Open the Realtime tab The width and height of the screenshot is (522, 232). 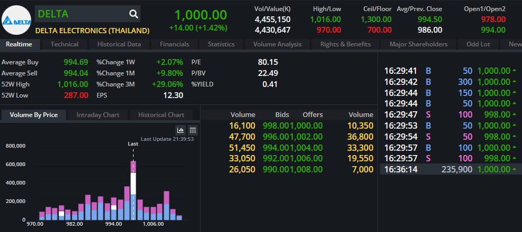click(19, 44)
